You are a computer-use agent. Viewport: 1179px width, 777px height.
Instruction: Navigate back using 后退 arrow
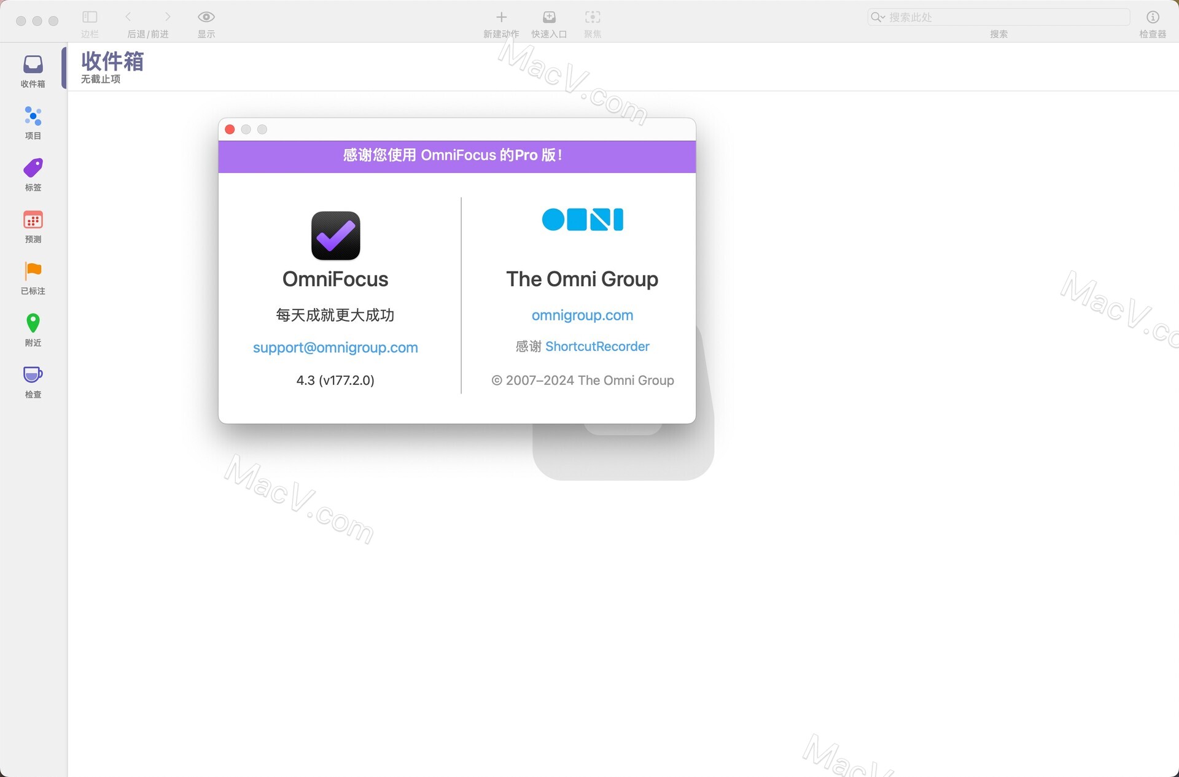pyautogui.click(x=128, y=17)
